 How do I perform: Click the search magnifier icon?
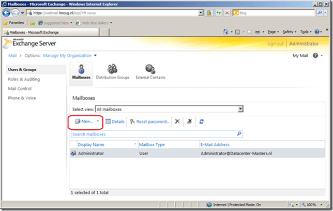point(239,134)
